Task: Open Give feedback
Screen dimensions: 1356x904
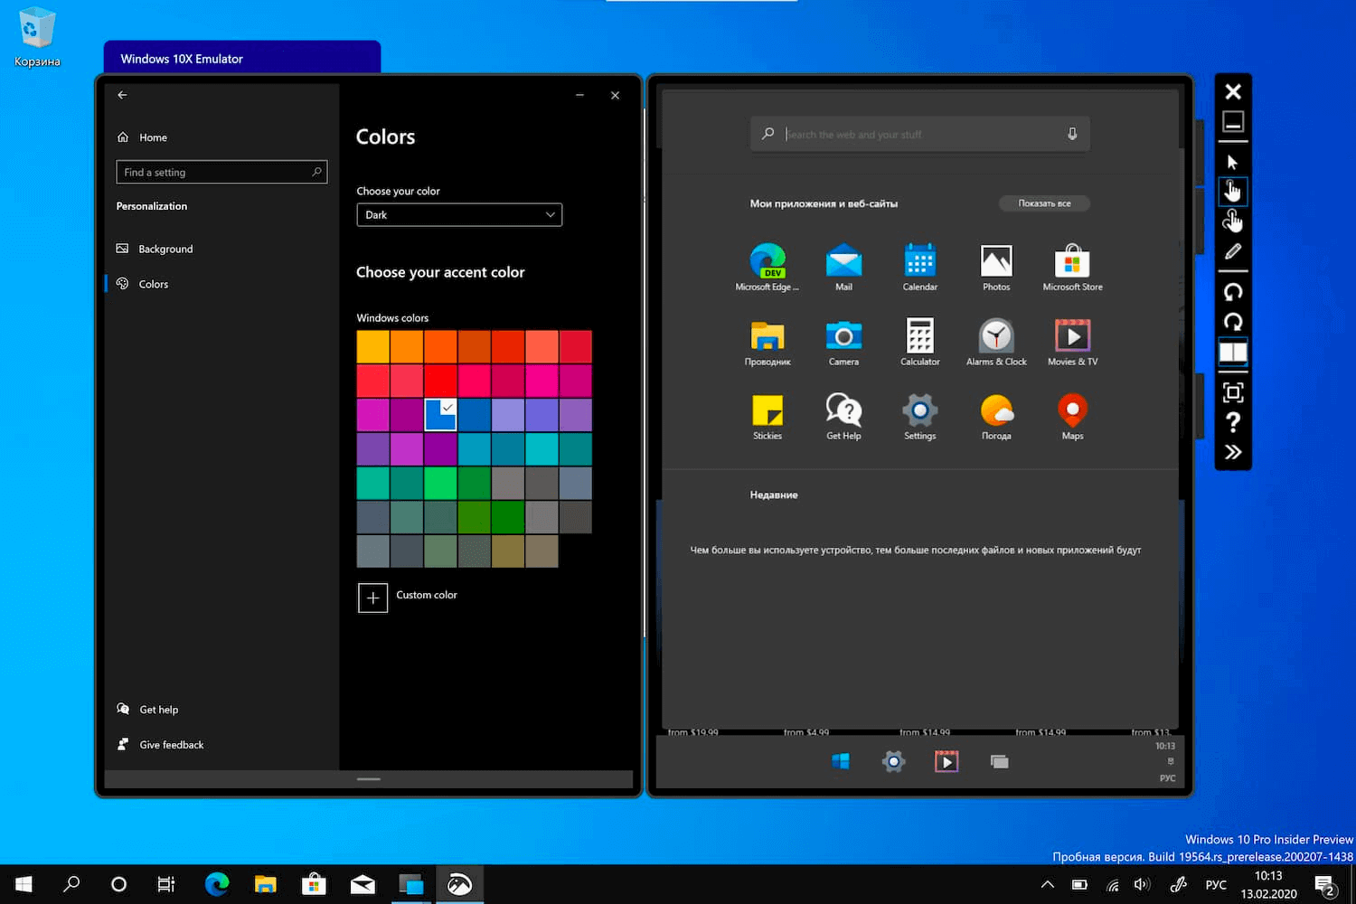Action: pyautogui.click(x=170, y=744)
